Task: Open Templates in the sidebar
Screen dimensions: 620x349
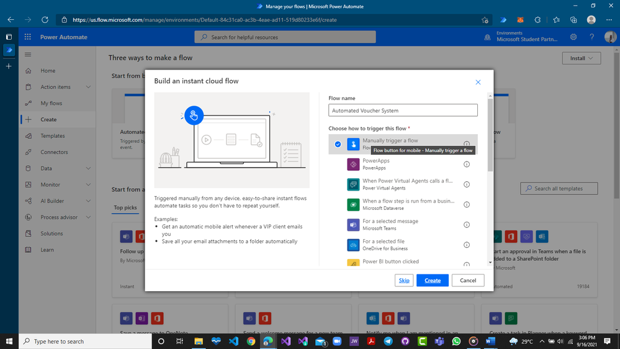Action: 53,136
